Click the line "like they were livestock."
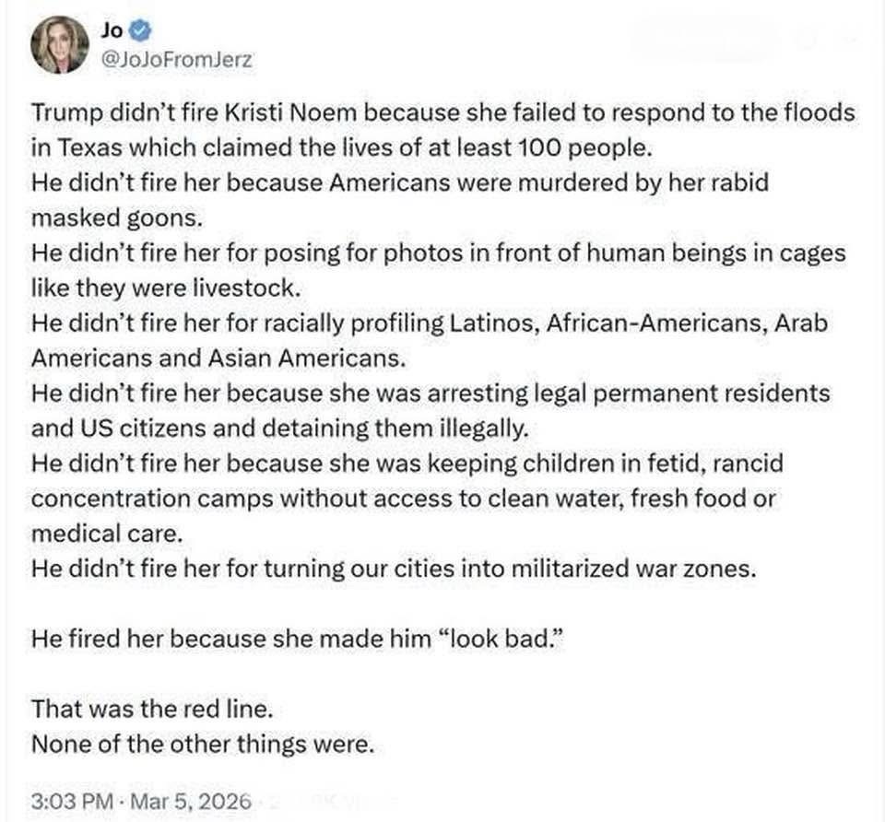Image resolution: width=885 pixels, height=822 pixels. [165, 288]
